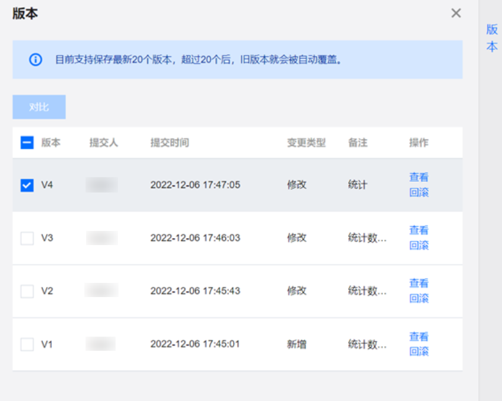Click the info icon in the blue notice
Image resolution: width=502 pixels, height=401 pixels.
click(36, 60)
